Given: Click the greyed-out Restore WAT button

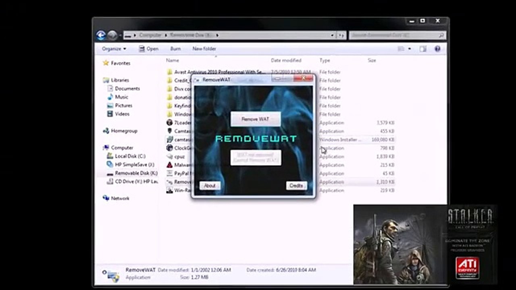Looking at the screenshot, I should tap(256, 157).
